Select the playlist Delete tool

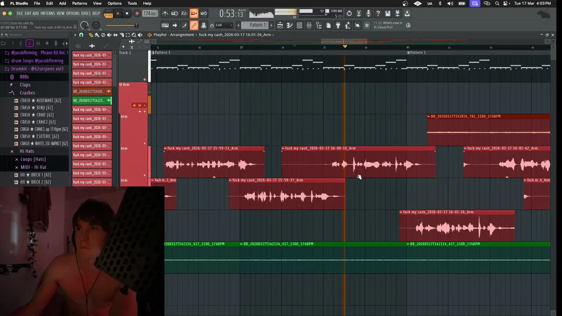[103, 35]
